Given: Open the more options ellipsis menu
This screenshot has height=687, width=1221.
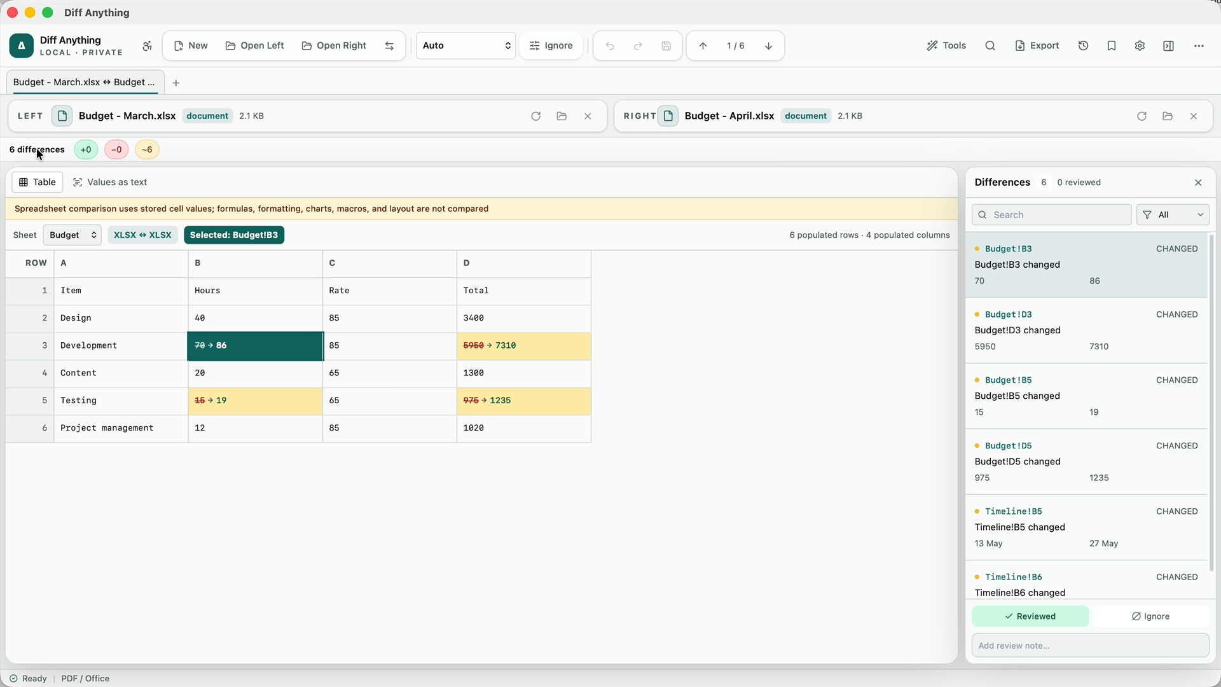Looking at the screenshot, I should [x=1199, y=46].
